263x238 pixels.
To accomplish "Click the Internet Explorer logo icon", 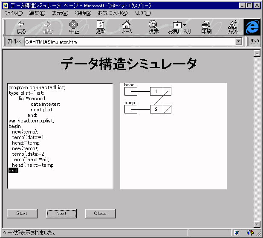I will (x=252, y=27).
